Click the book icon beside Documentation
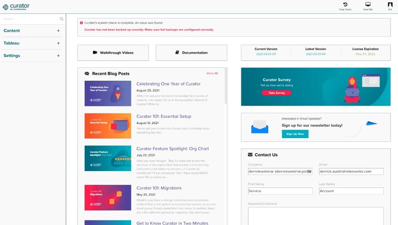 pyautogui.click(x=177, y=52)
